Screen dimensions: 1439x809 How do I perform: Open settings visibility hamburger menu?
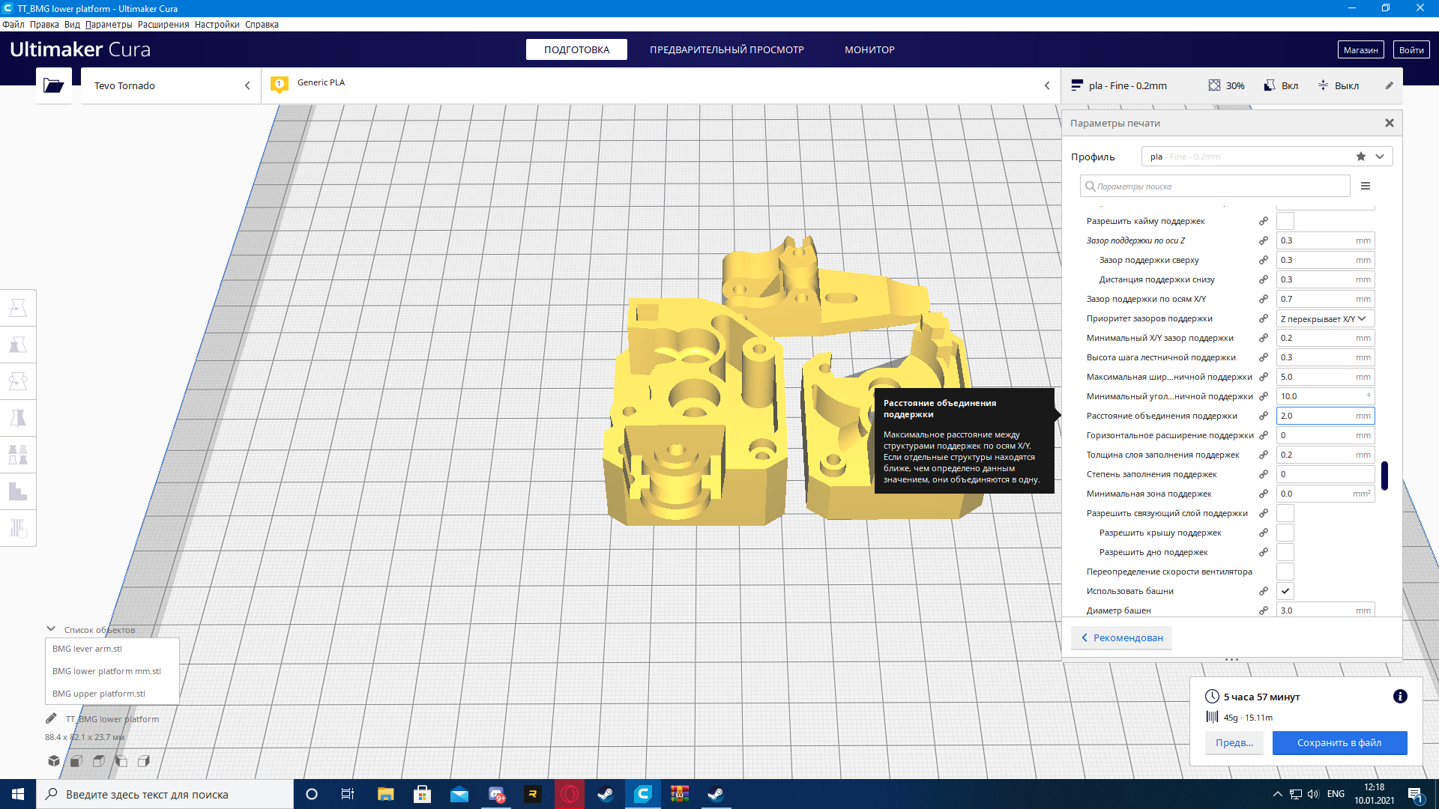(1366, 186)
